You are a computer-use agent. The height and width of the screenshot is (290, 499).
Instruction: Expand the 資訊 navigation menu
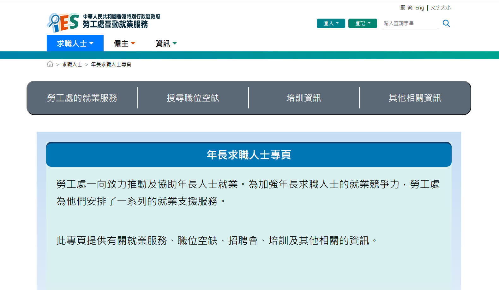pos(166,43)
